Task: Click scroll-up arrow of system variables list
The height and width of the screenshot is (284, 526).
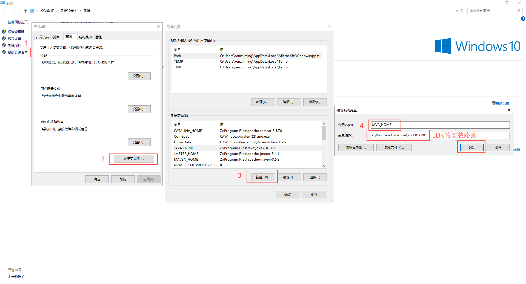Action: (x=324, y=124)
